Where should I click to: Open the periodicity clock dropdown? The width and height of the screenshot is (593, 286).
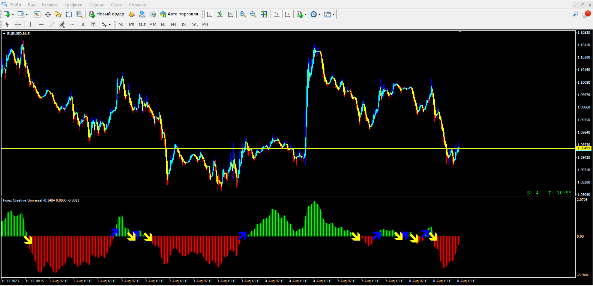[319, 15]
